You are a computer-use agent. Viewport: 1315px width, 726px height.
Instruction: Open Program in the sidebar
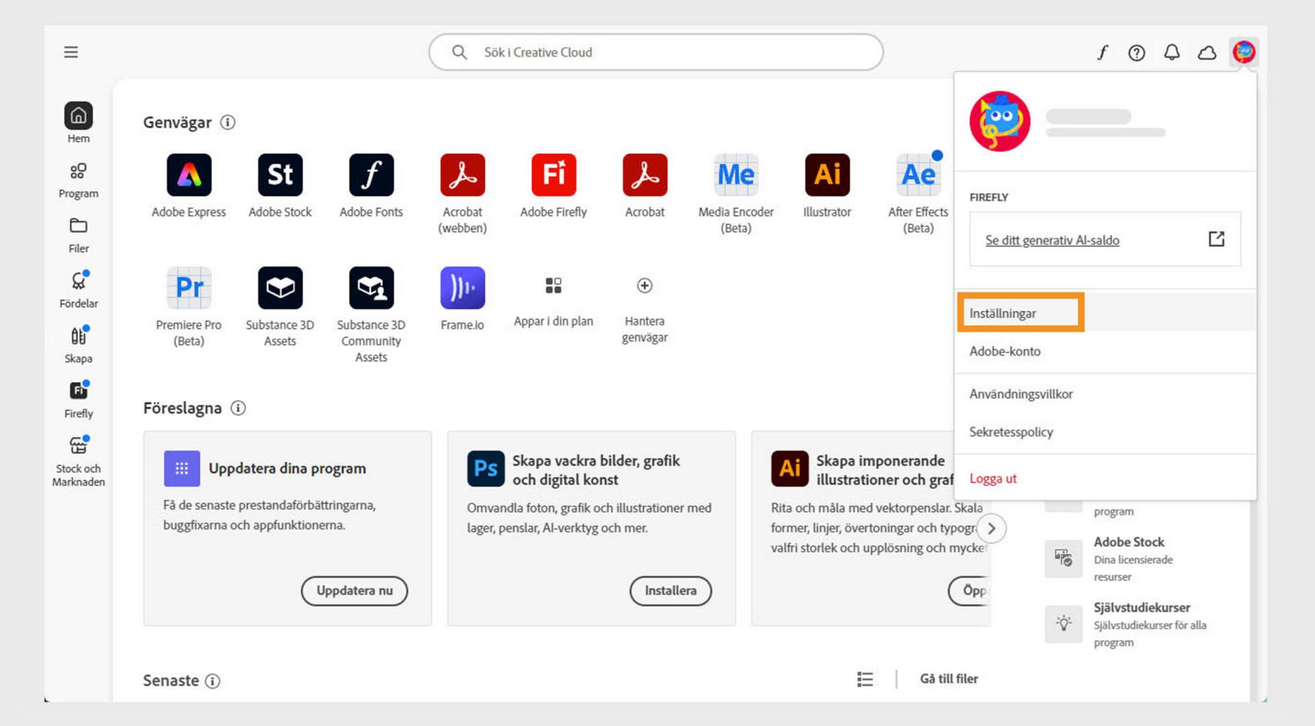coord(78,181)
